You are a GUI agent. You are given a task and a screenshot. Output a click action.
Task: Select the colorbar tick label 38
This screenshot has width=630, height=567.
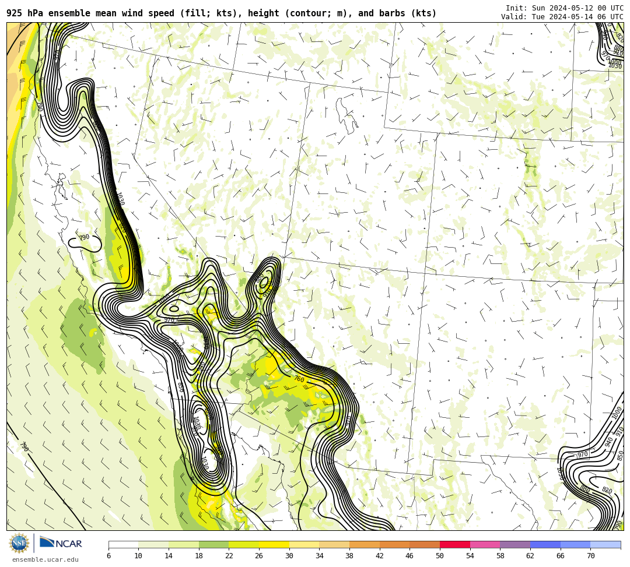[x=349, y=556]
